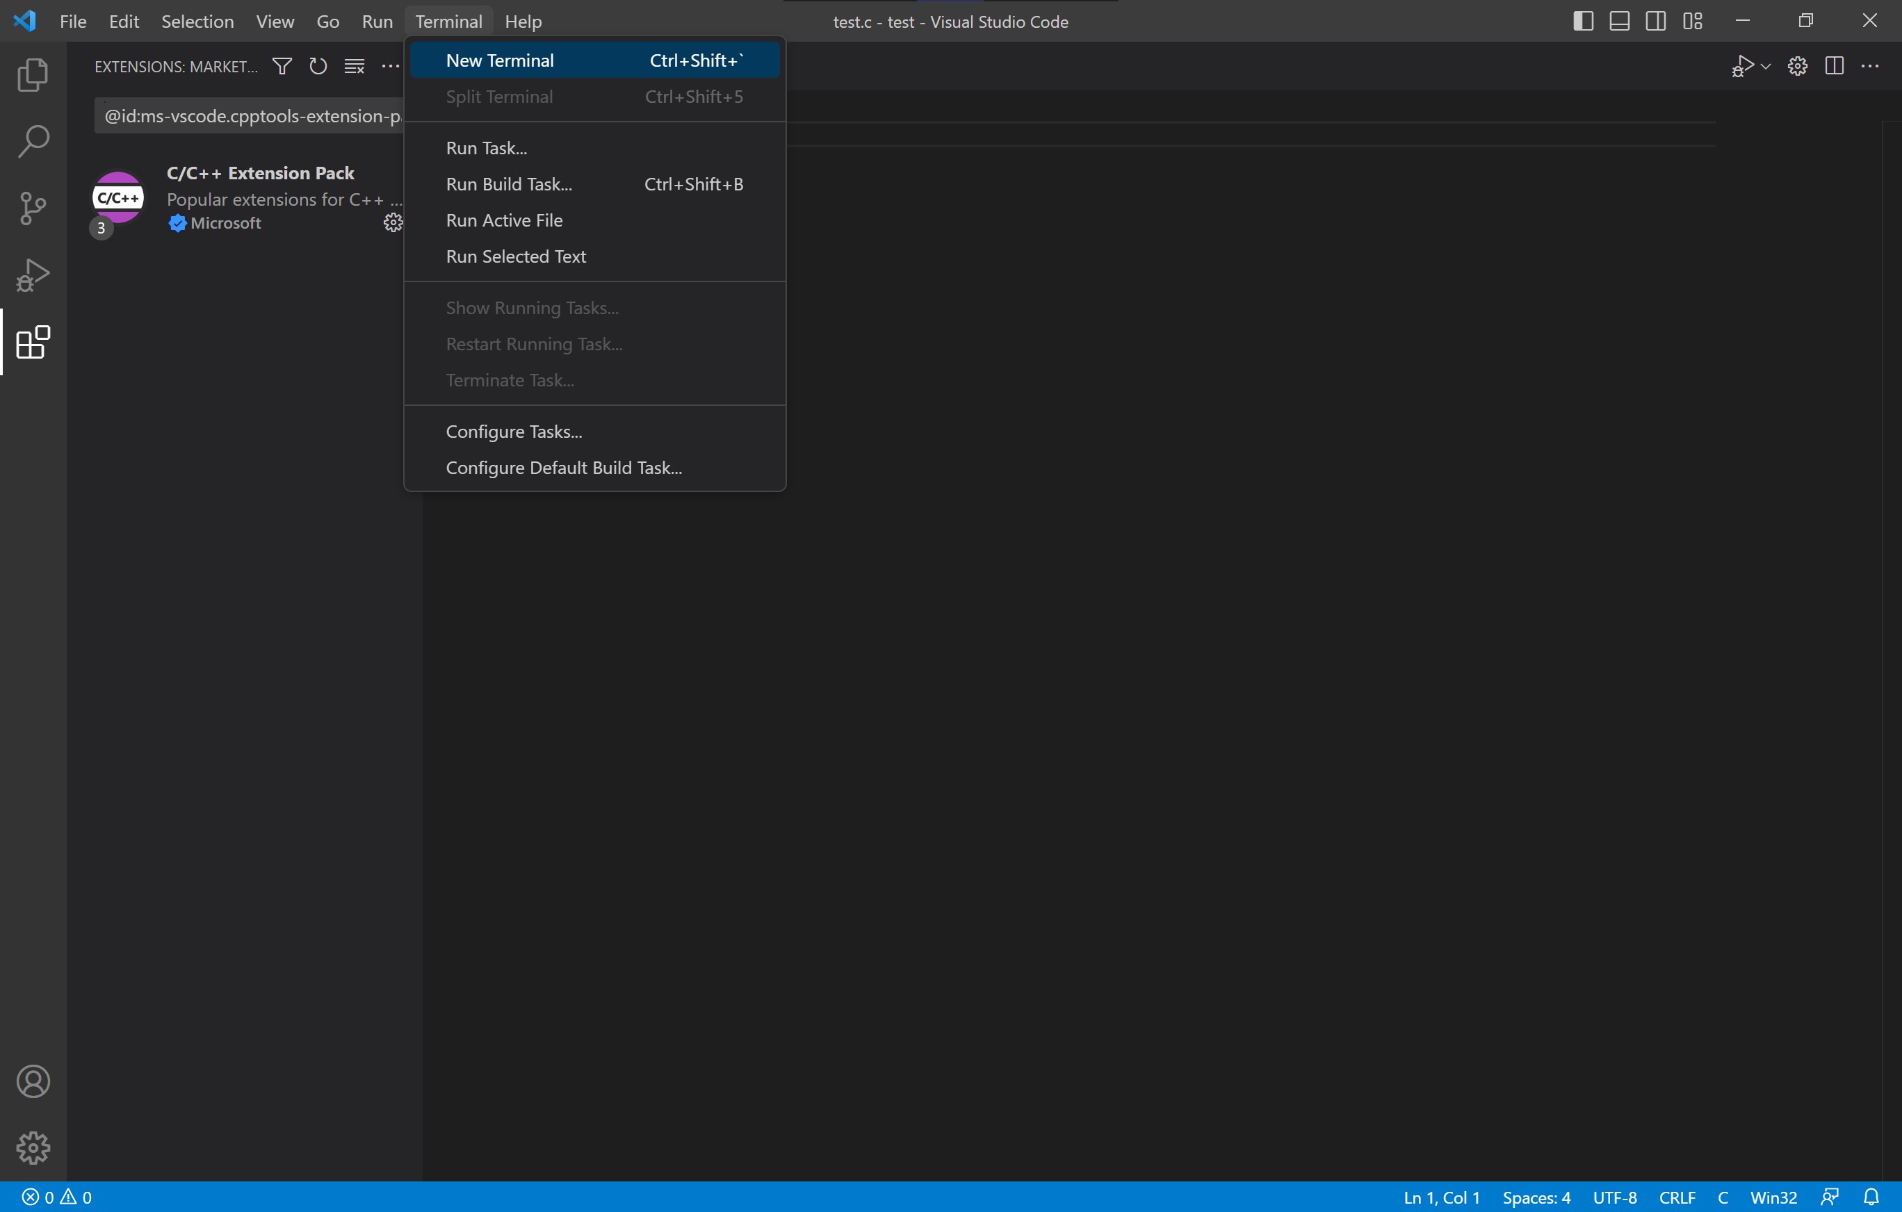Screen dimensions: 1902x1212
Task: Clear extensions search results icon
Action: [355, 66]
